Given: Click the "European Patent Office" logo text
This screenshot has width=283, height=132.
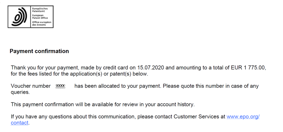Looking at the screenshot, I should (x=40, y=16).
